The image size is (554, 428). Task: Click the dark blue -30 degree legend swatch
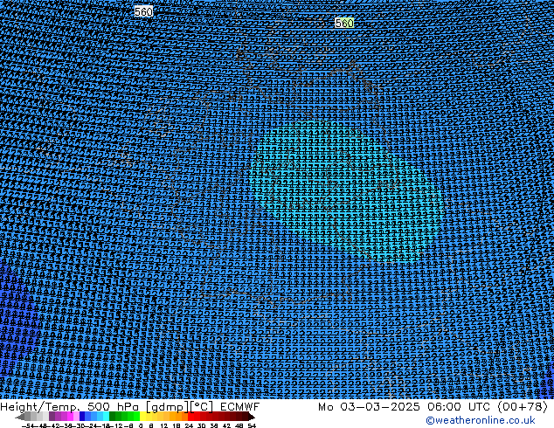click(x=82, y=416)
